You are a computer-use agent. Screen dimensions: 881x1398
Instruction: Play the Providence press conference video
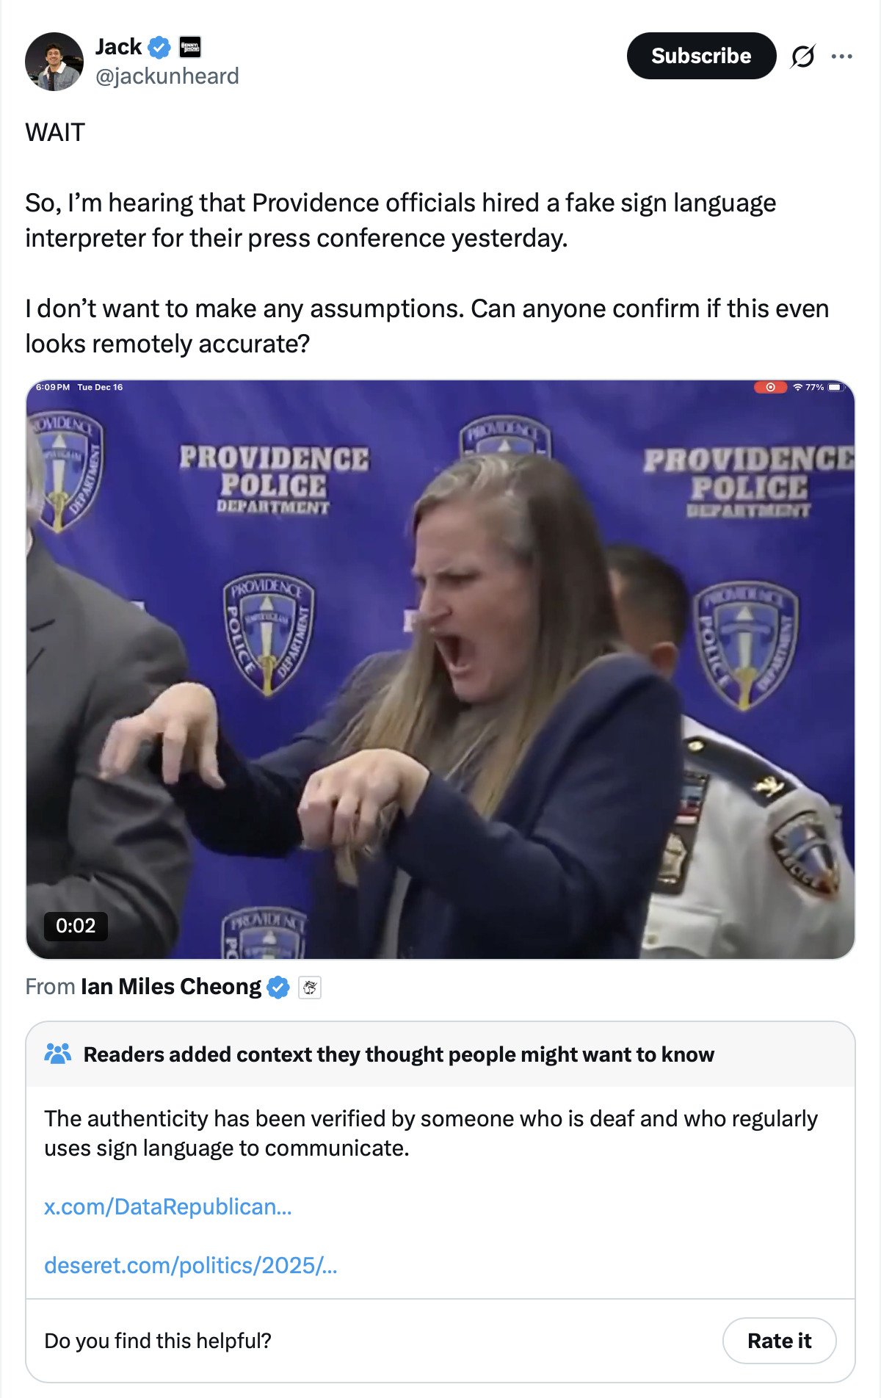click(440, 669)
